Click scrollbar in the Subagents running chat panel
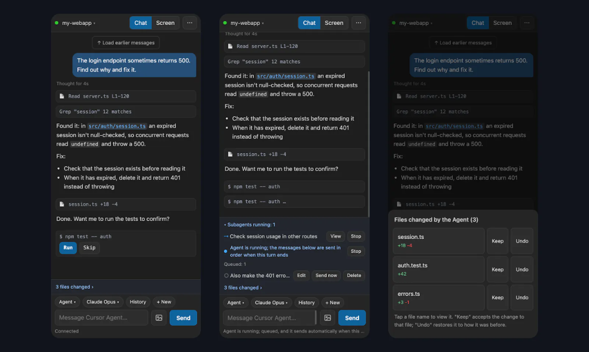 point(368,143)
